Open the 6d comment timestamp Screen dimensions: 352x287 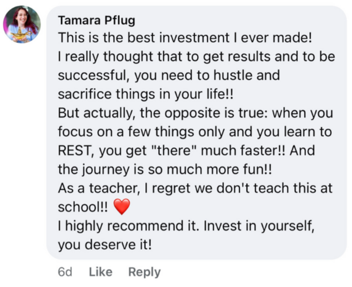pyautogui.click(x=65, y=271)
